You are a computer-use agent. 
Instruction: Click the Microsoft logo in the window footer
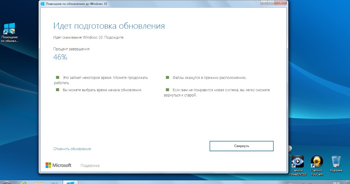coord(58,165)
